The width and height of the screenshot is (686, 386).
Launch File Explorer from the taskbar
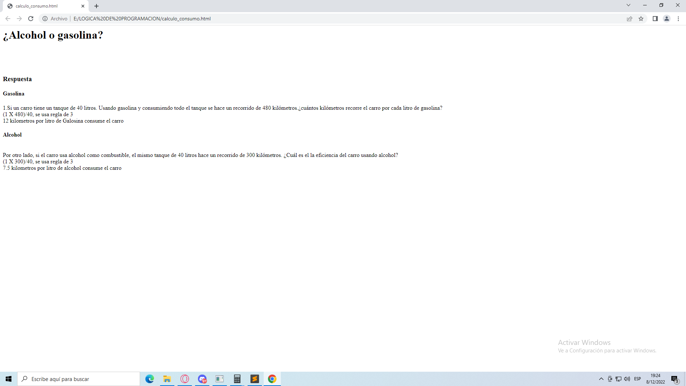point(167,379)
